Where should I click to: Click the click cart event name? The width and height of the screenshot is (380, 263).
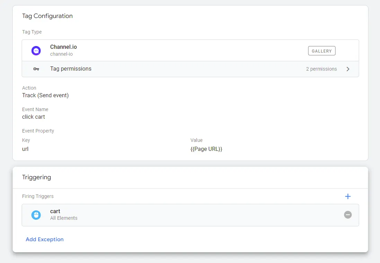pos(34,117)
